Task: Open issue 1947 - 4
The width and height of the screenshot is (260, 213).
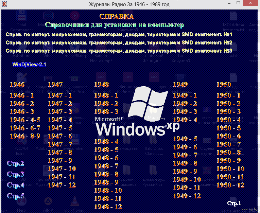Action: point(60,120)
